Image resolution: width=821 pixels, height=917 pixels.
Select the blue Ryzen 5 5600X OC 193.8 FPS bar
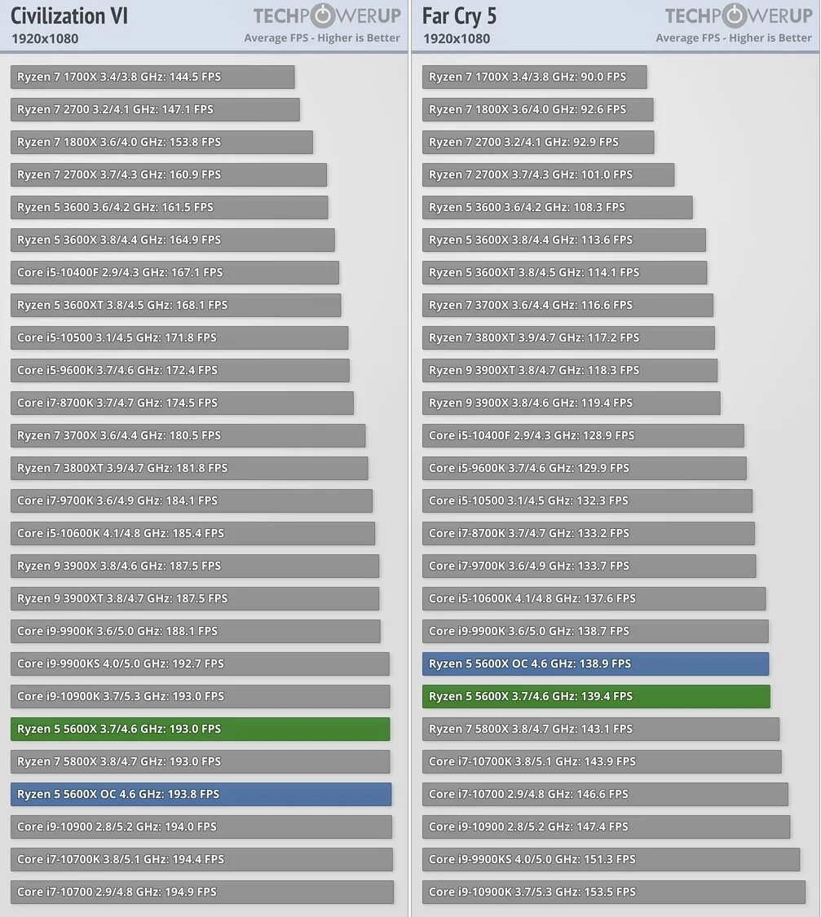[201, 794]
